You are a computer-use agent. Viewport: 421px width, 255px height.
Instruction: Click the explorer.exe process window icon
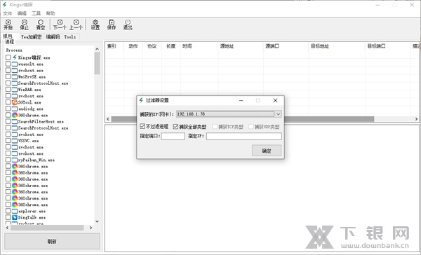point(15,211)
